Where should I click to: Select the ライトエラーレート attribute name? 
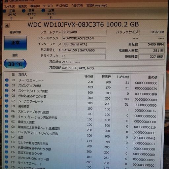coord(30,163)
